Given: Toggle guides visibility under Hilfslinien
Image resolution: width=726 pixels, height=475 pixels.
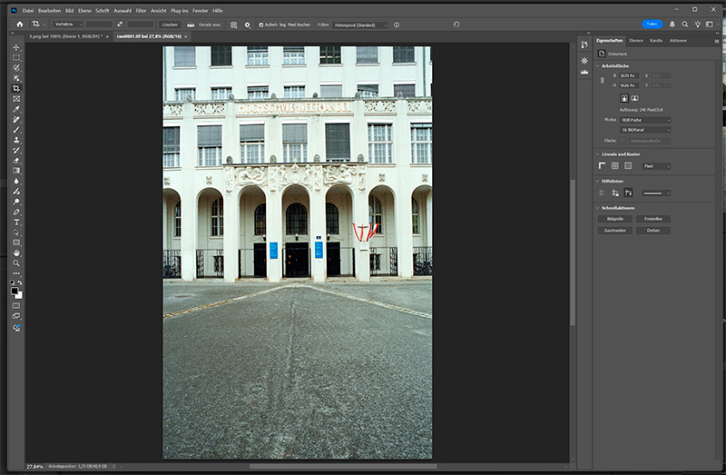Looking at the screenshot, I should tap(602, 193).
